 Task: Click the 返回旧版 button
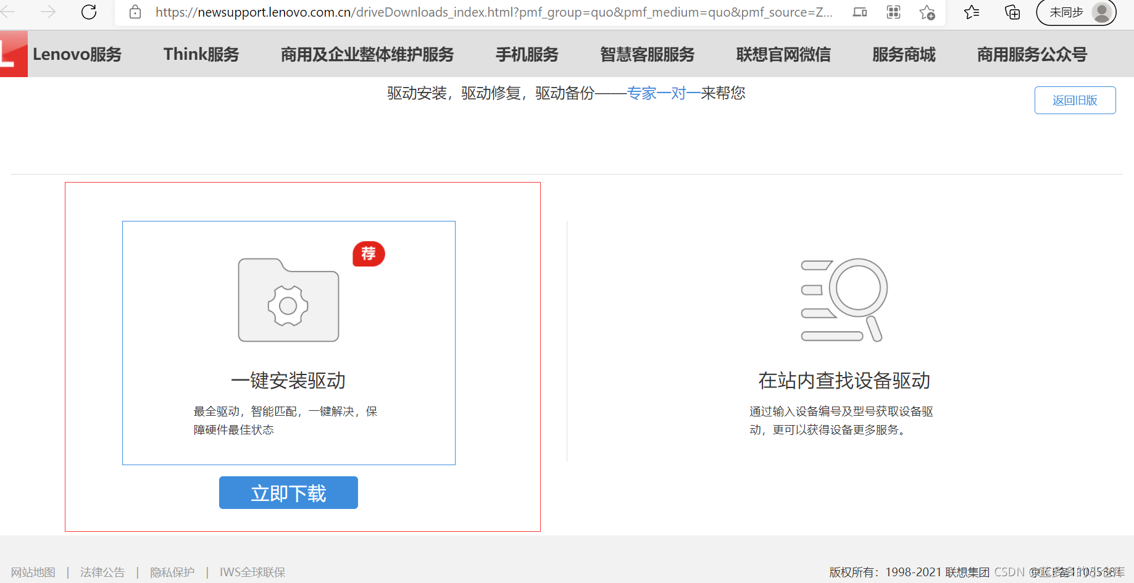coord(1075,100)
